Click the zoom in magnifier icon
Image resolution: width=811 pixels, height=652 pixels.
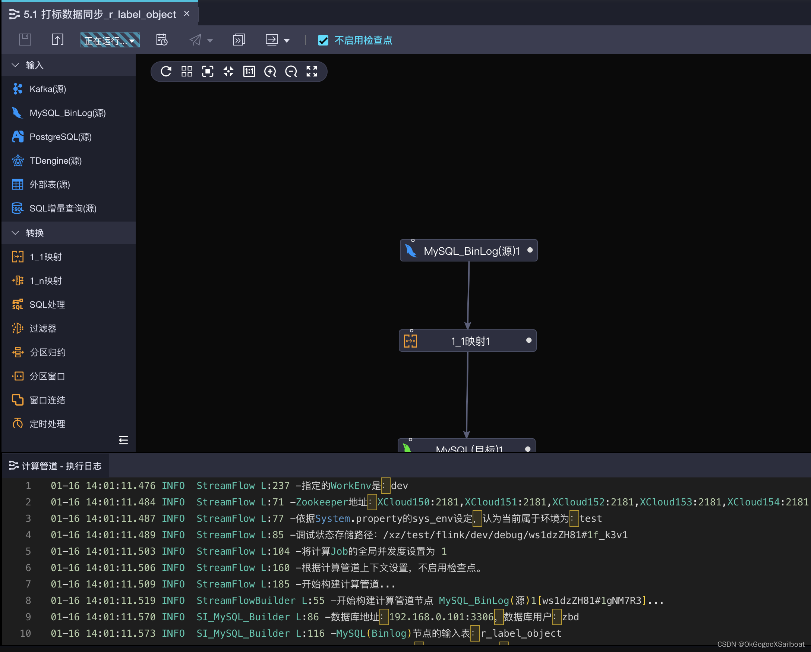(x=270, y=71)
